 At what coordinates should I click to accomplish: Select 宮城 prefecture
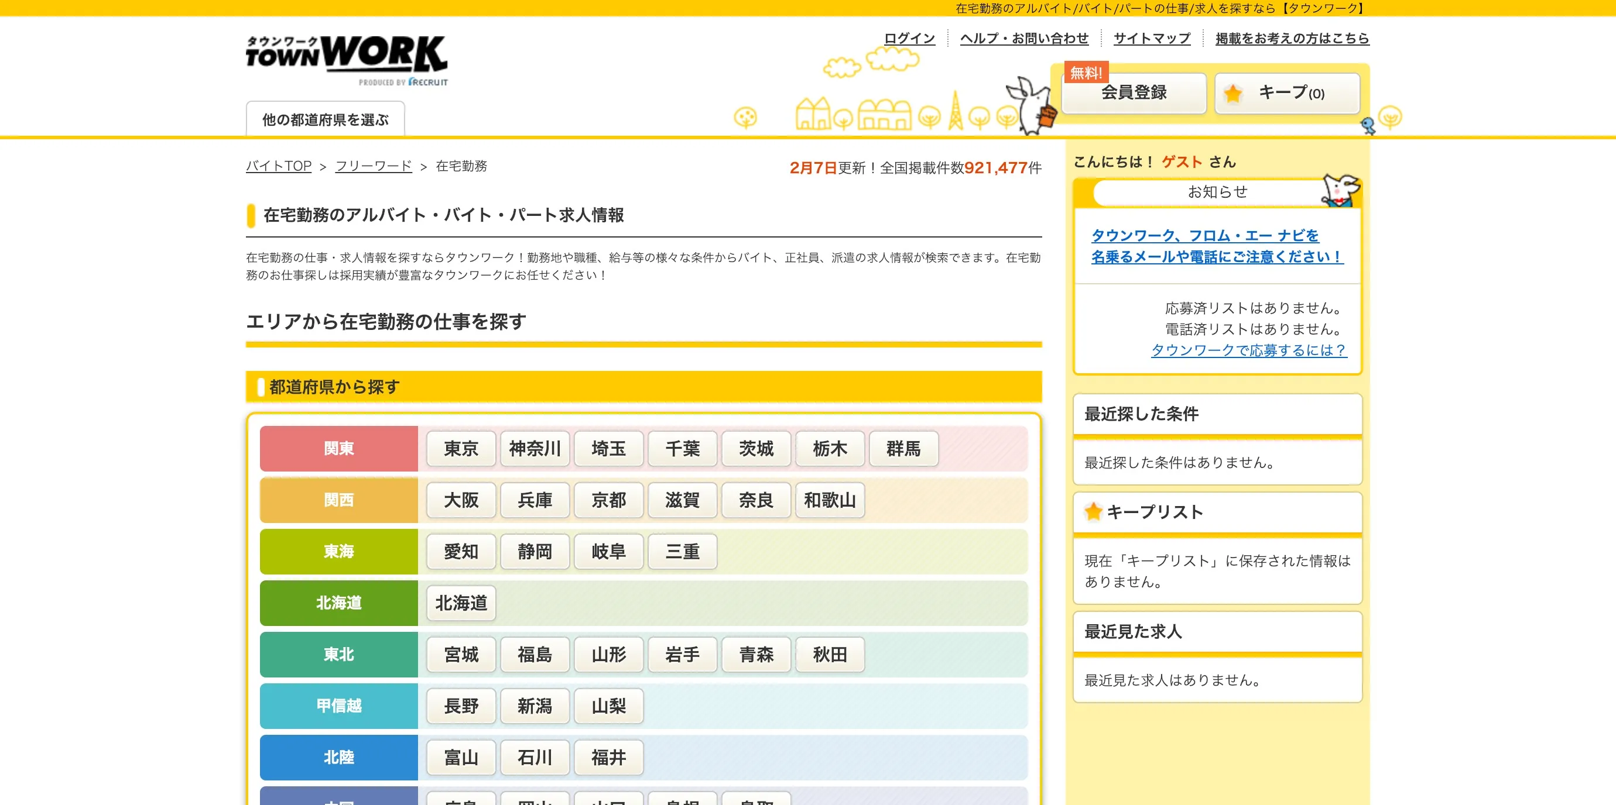[x=461, y=654]
